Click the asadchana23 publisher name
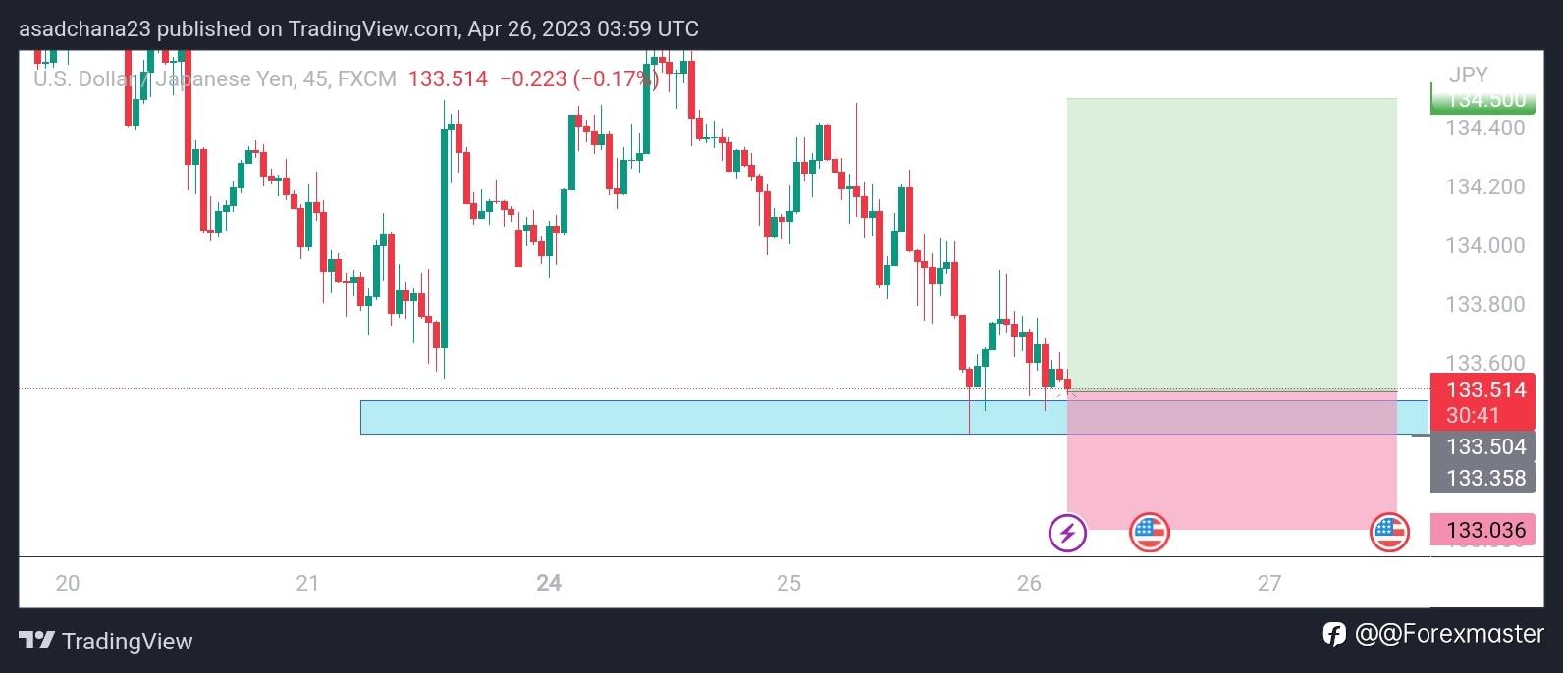 click(x=85, y=28)
